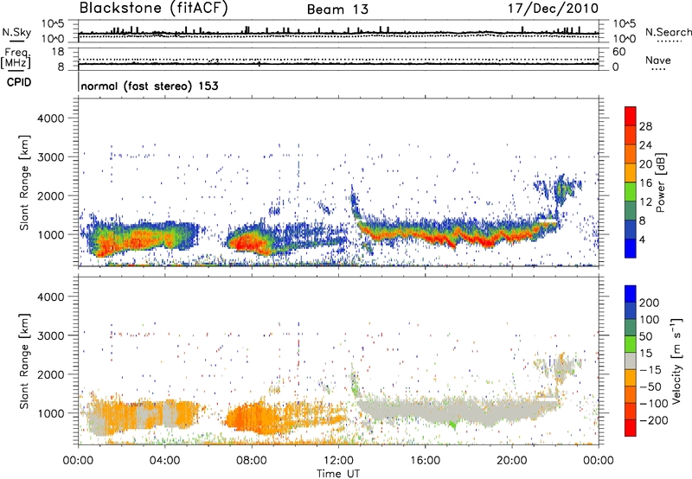Screen dimensions: 692x479
Task: Select the "18" label on the frequency axis
Action: tap(58, 52)
